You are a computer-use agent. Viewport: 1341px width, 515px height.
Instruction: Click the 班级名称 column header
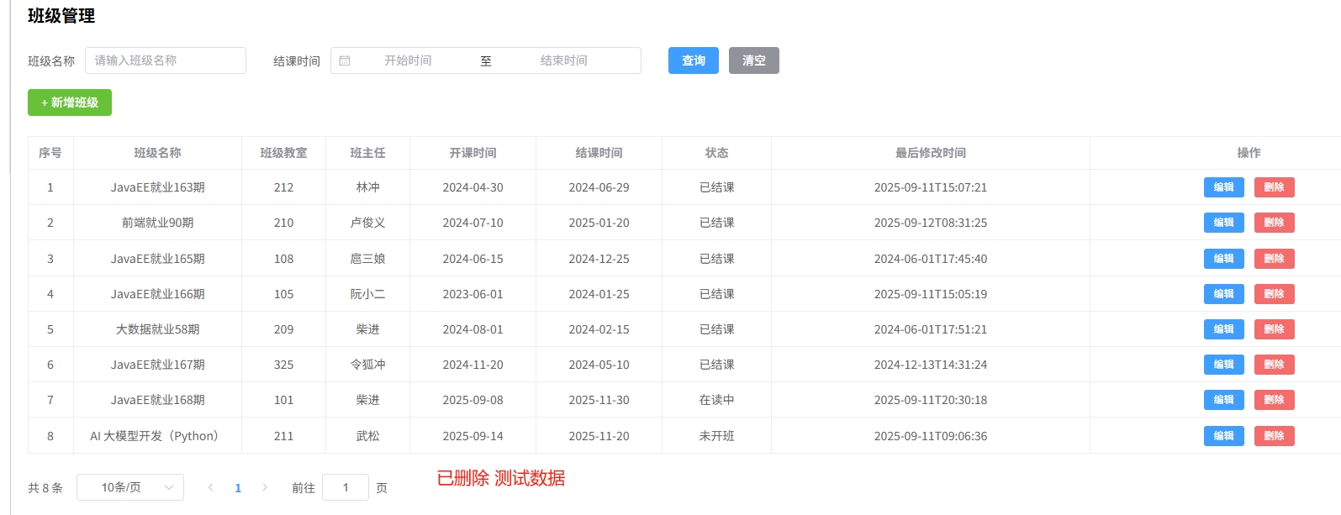tap(158, 153)
